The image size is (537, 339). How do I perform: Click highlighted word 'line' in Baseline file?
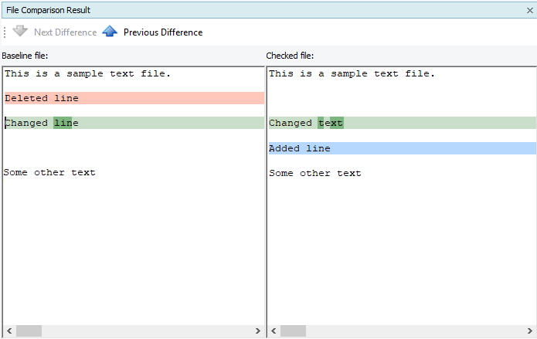pyautogui.click(x=63, y=124)
